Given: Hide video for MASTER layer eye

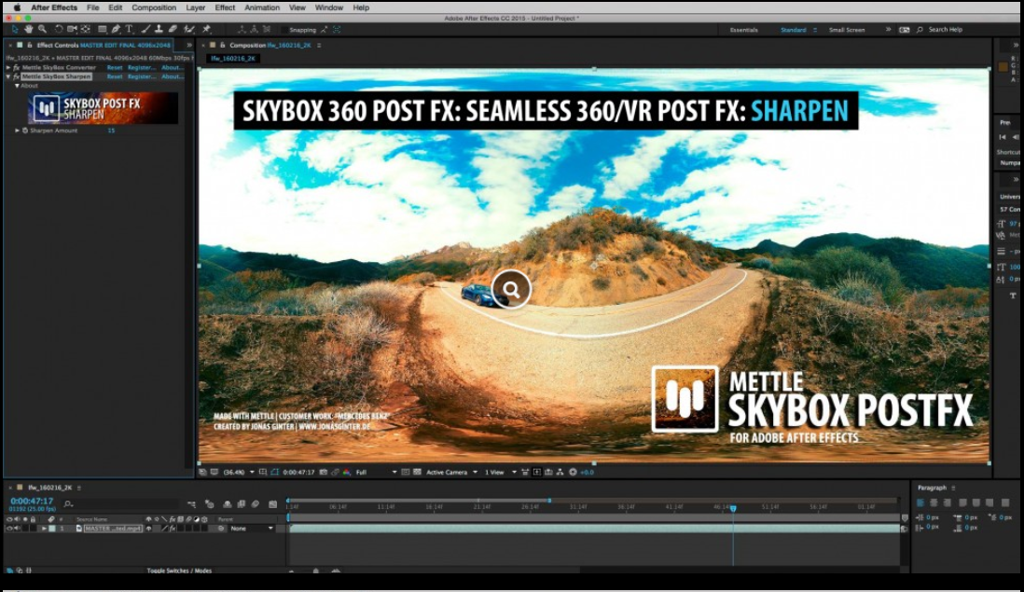Looking at the screenshot, I should 9,528.
